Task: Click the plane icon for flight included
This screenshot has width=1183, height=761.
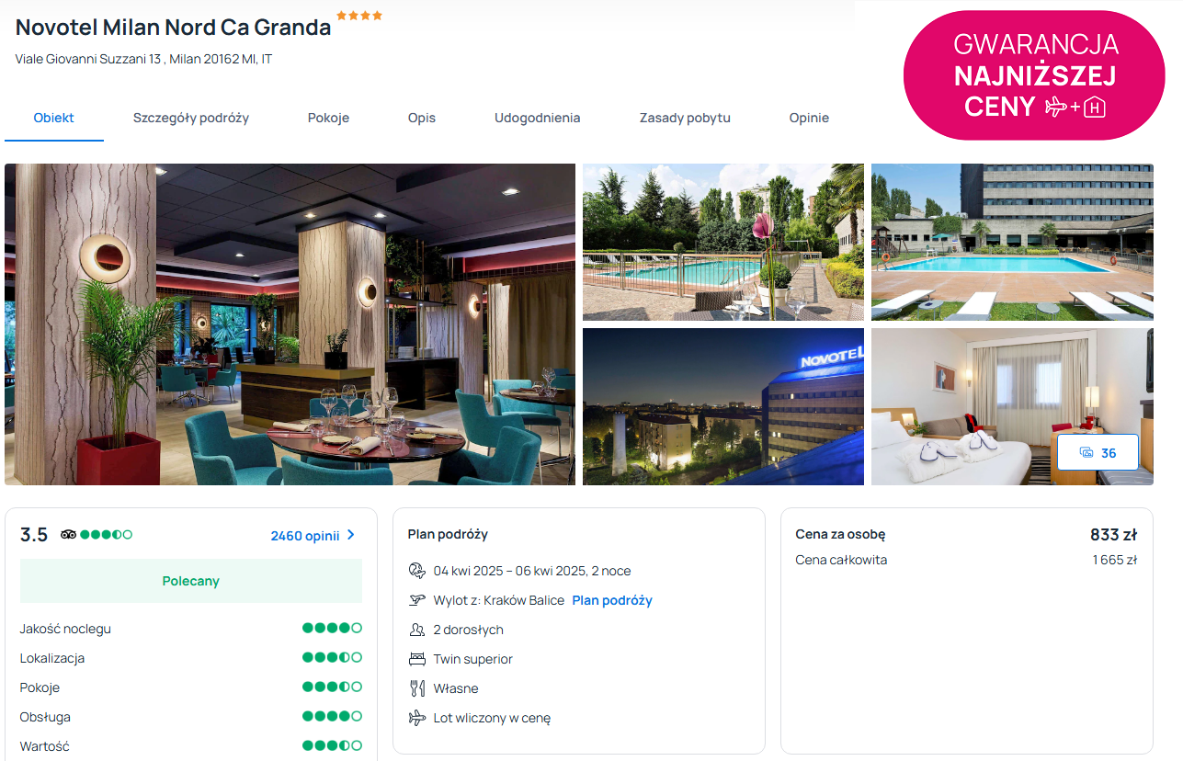Action: [x=417, y=718]
